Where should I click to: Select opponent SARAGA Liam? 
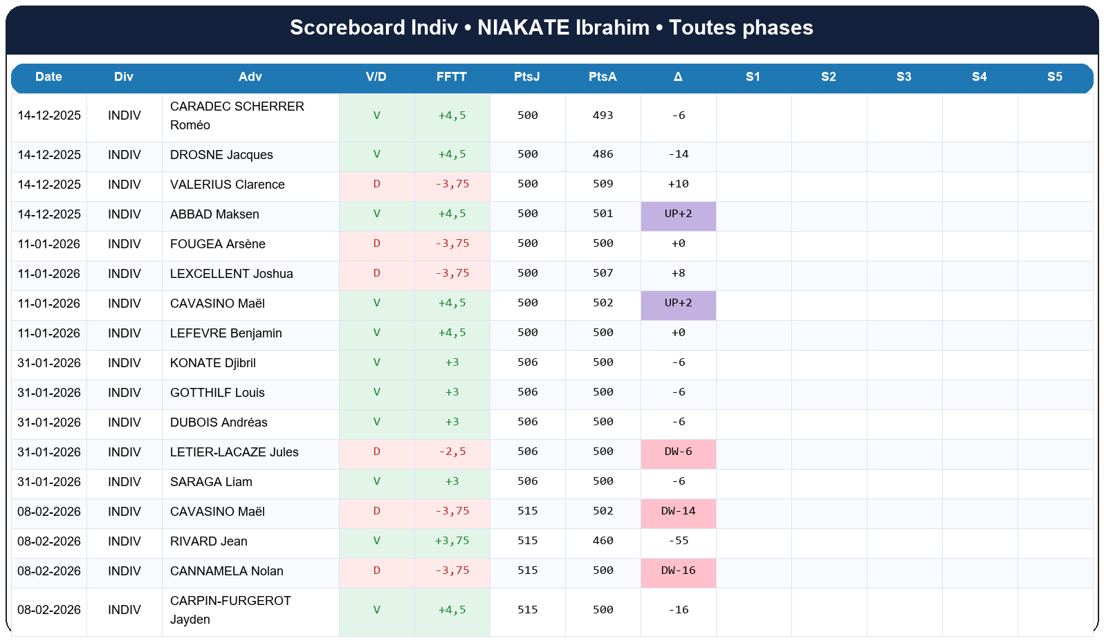tap(211, 482)
